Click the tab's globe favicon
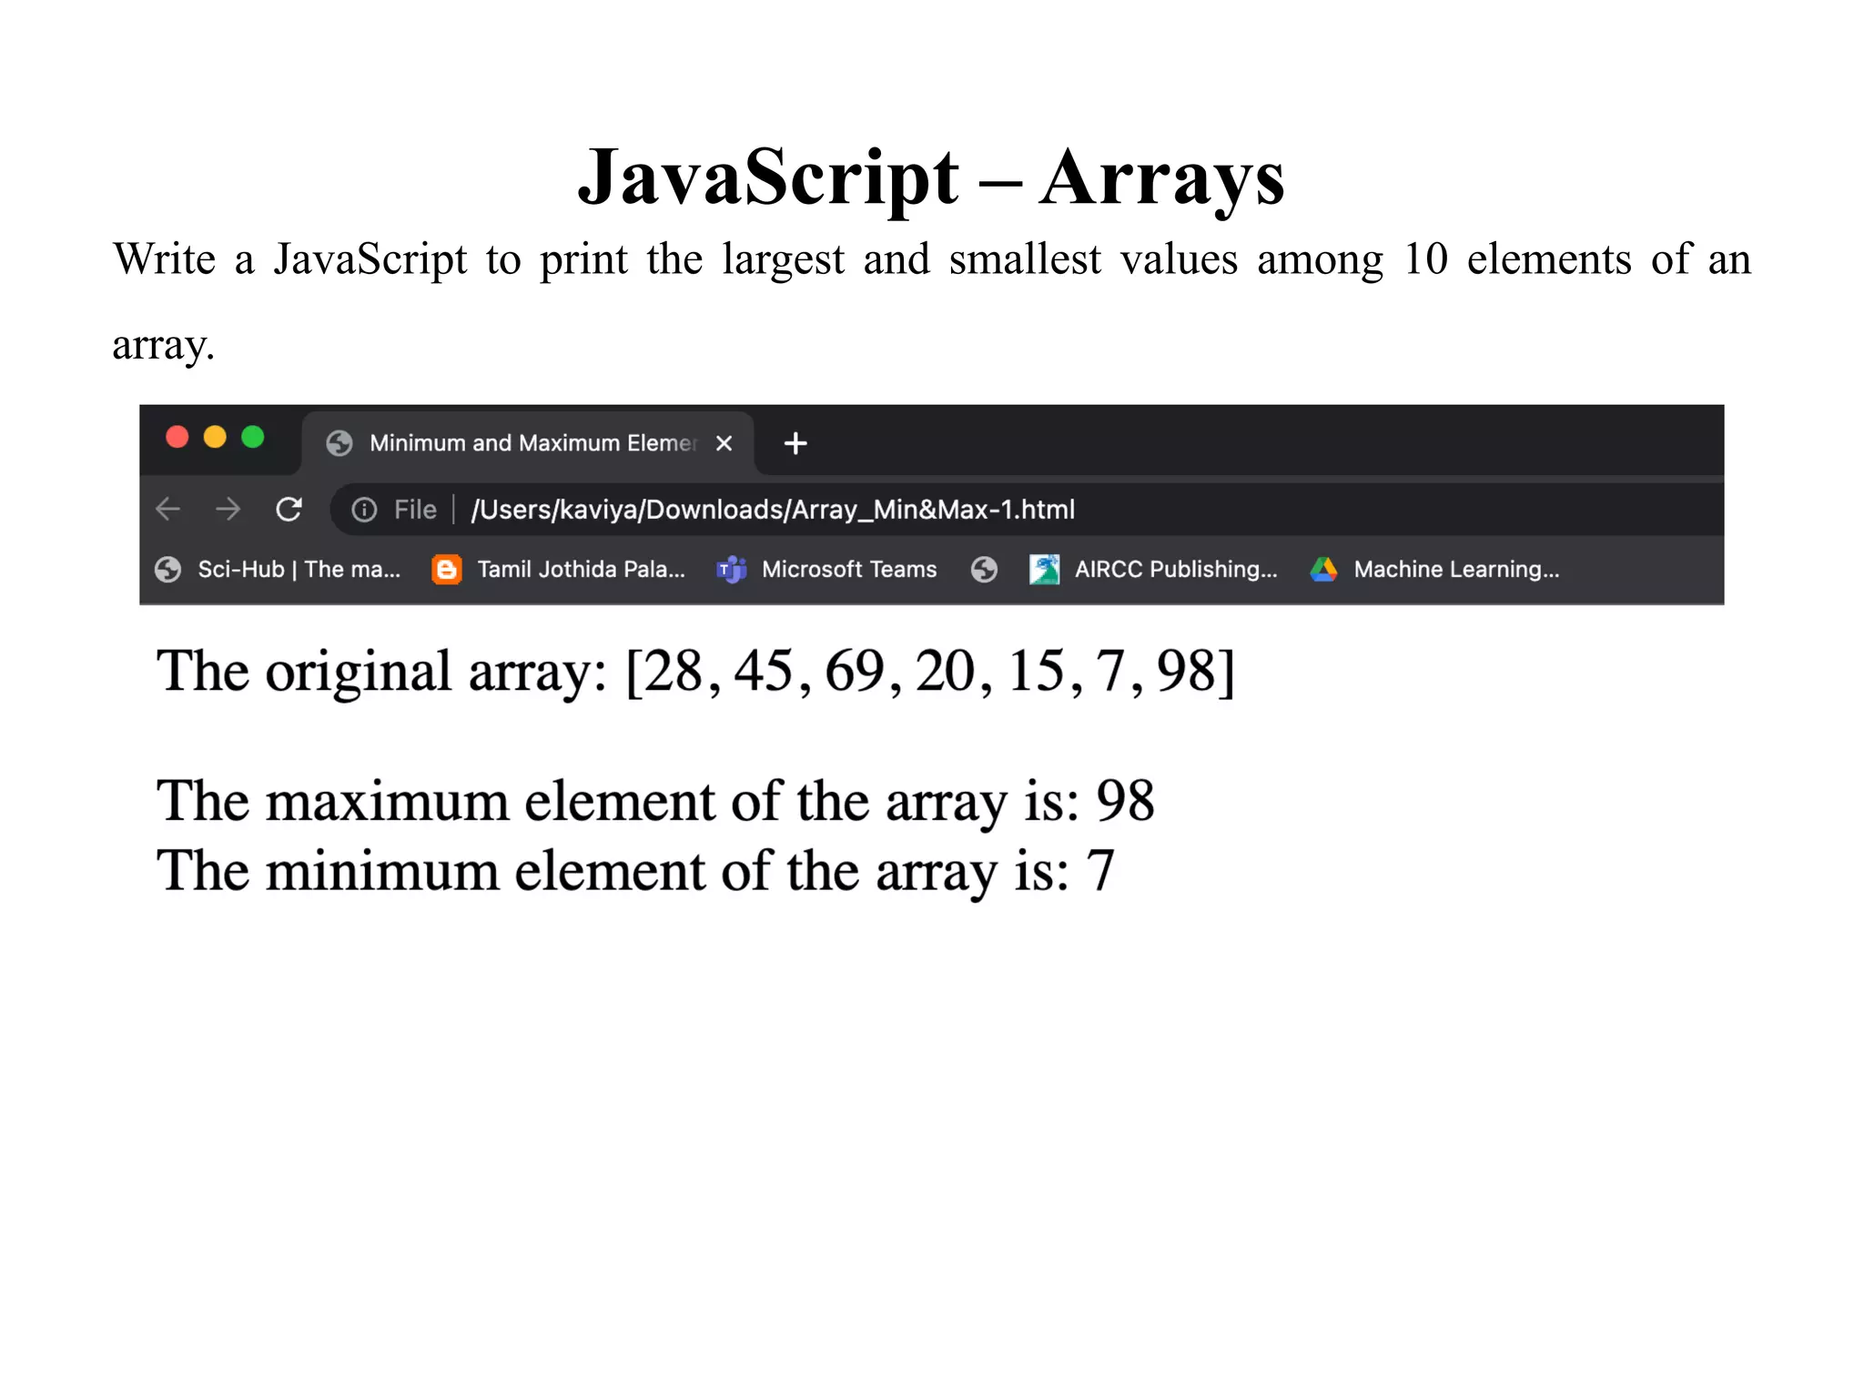The height and width of the screenshot is (1398, 1864). (x=339, y=443)
